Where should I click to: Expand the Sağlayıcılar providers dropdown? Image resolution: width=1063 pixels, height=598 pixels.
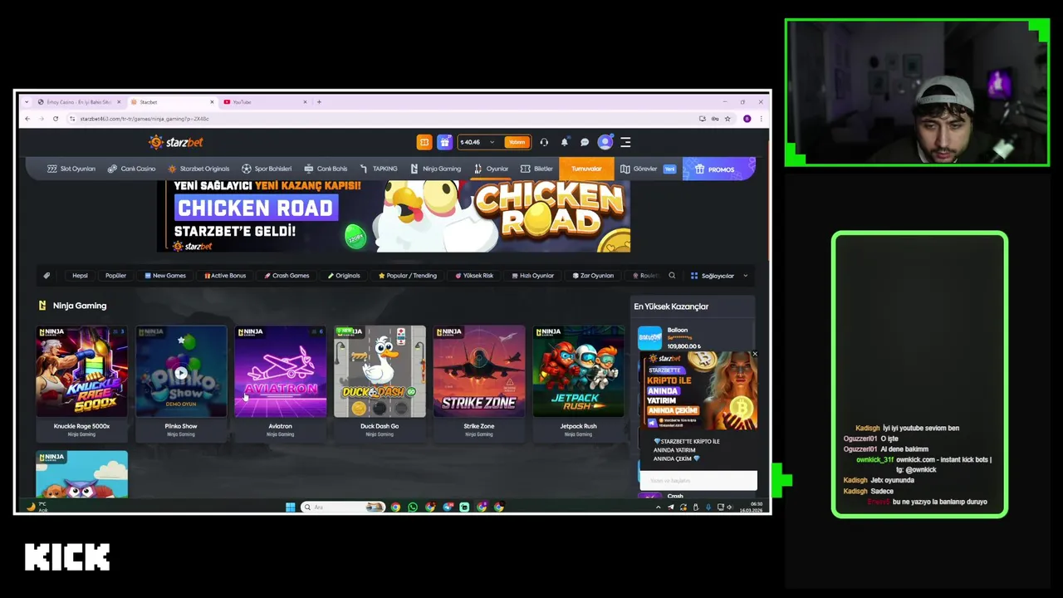(x=719, y=276)
